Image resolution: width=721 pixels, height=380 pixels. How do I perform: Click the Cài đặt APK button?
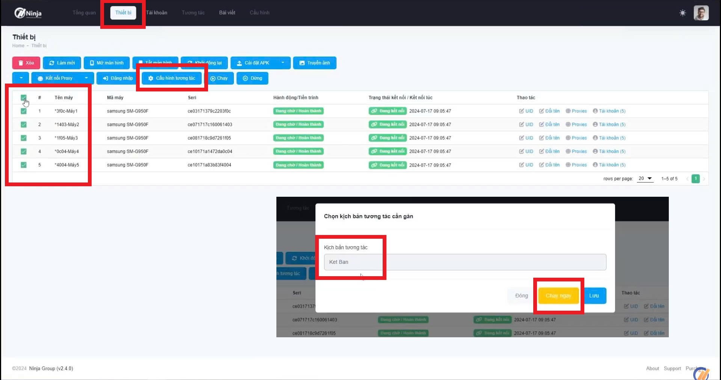pyautogui.click(x=253, y=63)
